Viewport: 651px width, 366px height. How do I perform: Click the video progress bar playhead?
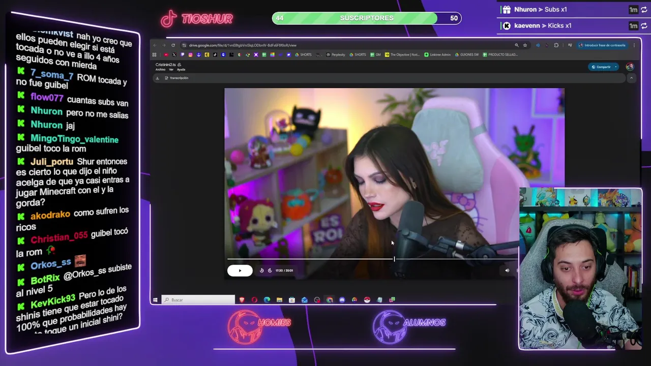tap(394, 259)
